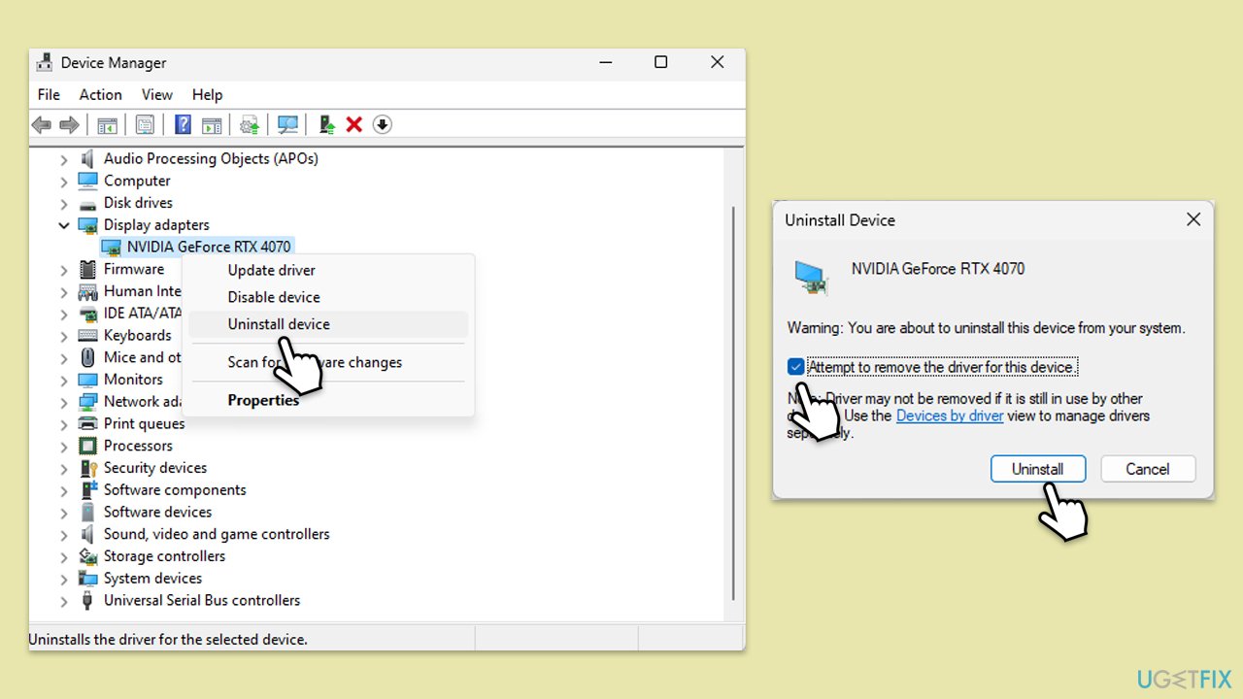Viewport: 1243px width, 699px height.
Task: Click the NVIDIA GeForce RTX 4070 adapter icon
Action: tap(112, 247)
